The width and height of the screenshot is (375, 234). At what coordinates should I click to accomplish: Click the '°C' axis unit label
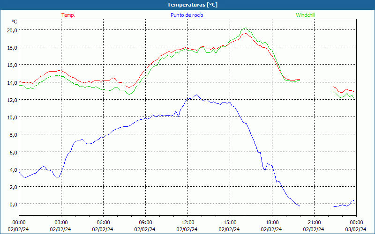click(15, 22)
